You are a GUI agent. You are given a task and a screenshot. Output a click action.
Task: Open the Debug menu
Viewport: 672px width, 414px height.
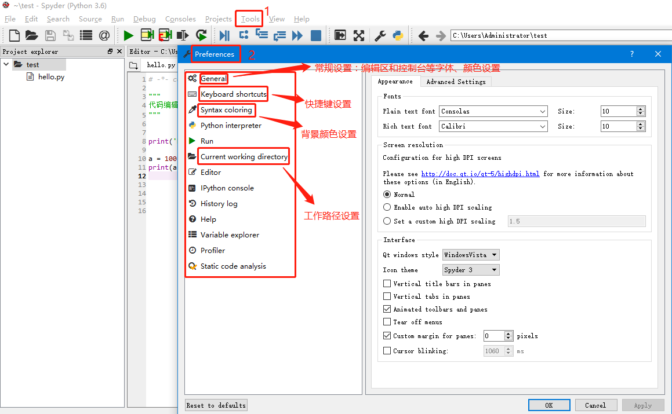click(144, 19)
